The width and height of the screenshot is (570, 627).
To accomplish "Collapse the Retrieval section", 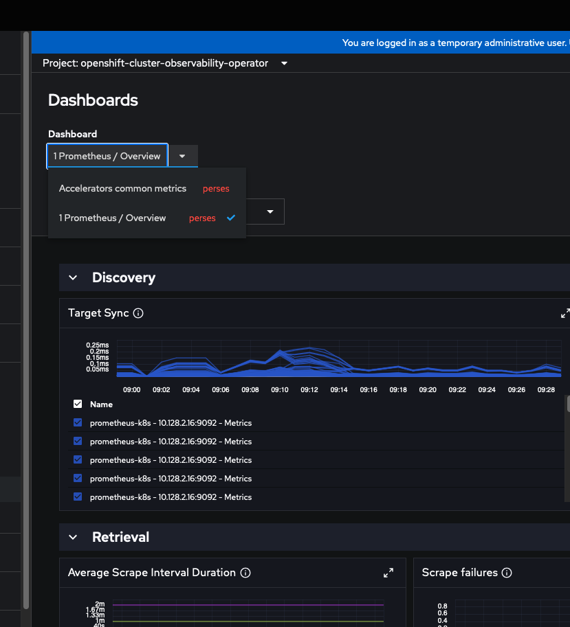I will pyautogui.click(x=74, y=537).
